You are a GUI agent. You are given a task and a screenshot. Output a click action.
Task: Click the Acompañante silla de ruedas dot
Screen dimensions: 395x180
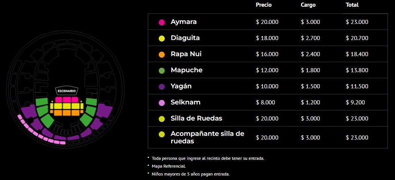162,134
